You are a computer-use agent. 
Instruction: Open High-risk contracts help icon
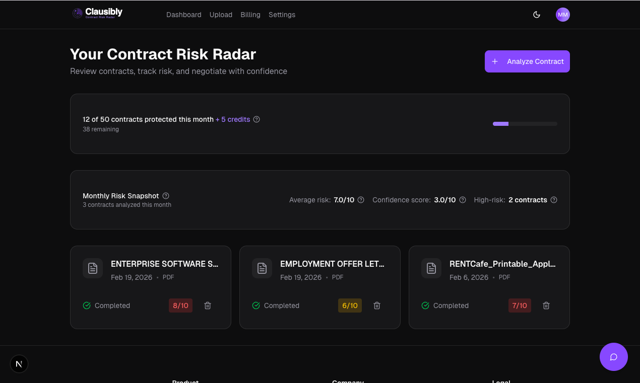pos(554,200)
